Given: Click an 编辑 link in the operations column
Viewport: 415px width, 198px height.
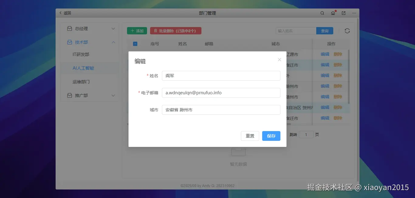Looking at the screenshot, I should [324, 54].
